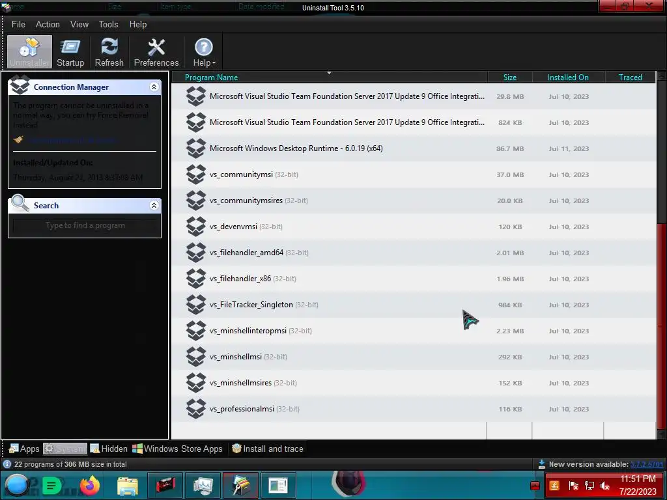This screenshot has width=667, height=500.
Task: Open File Explorer folder icon on taskbar
Action: 127,486
